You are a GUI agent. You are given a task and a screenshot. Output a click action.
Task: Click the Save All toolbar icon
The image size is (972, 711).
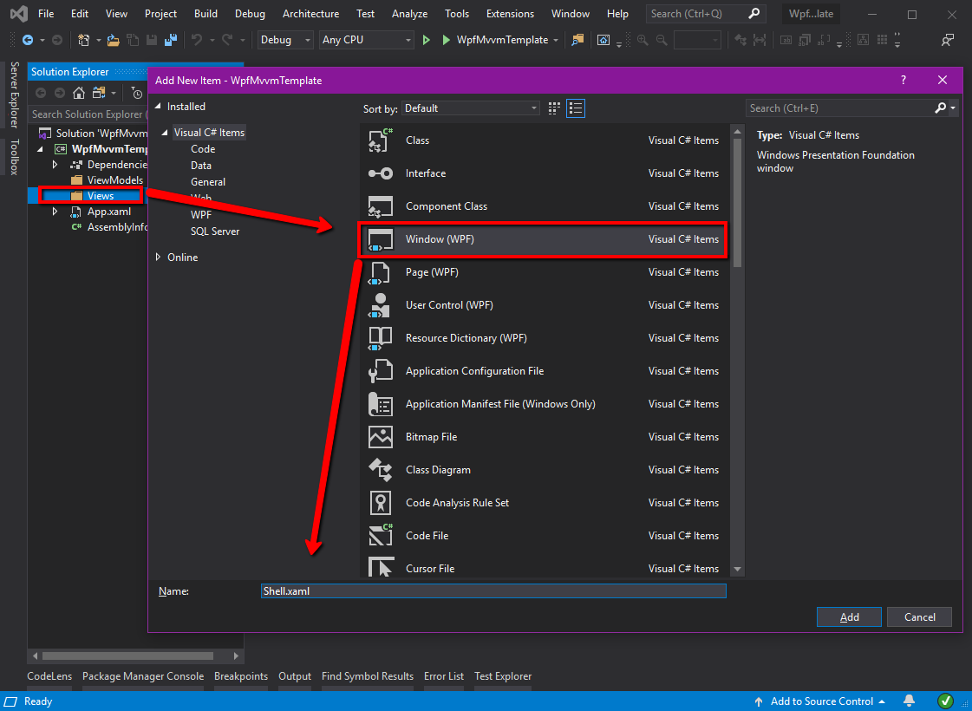[x=171, y=40]
